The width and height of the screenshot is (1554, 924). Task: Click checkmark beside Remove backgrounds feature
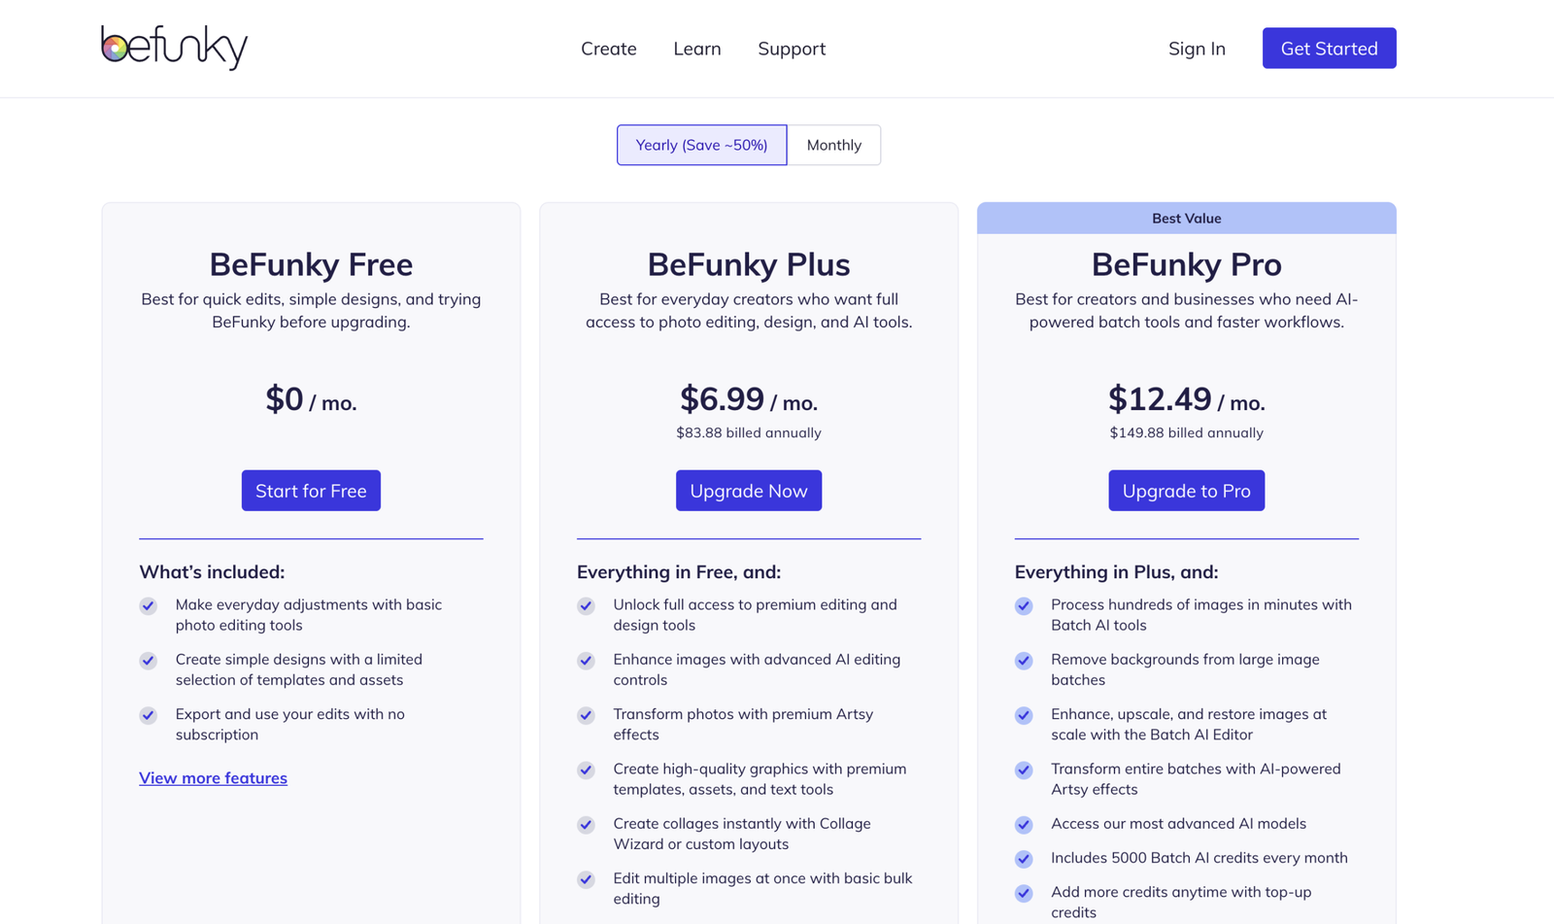(x=1024, y=662)
